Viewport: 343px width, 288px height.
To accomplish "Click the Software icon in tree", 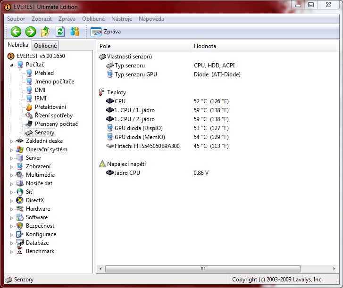I will (x=20, y=217).
